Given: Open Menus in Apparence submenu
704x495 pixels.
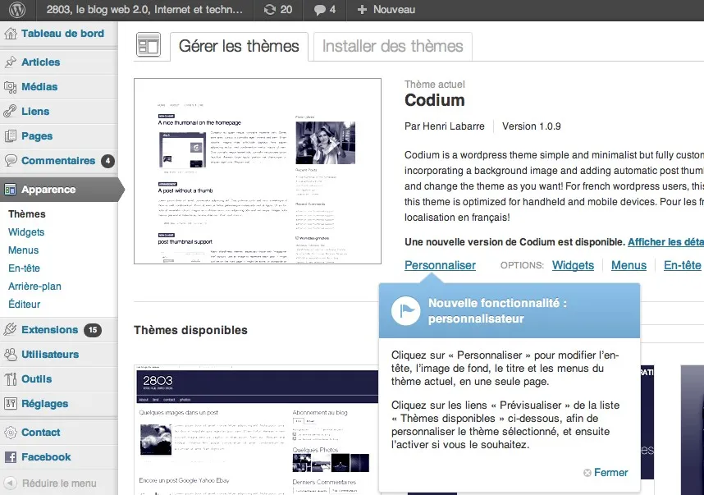Looking at the screenshot, I should [23, 250].
